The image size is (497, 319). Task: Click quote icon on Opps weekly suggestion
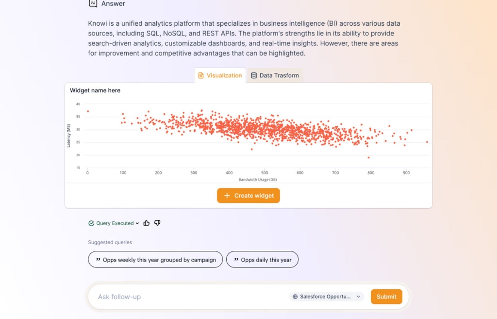tap(98, 260)
